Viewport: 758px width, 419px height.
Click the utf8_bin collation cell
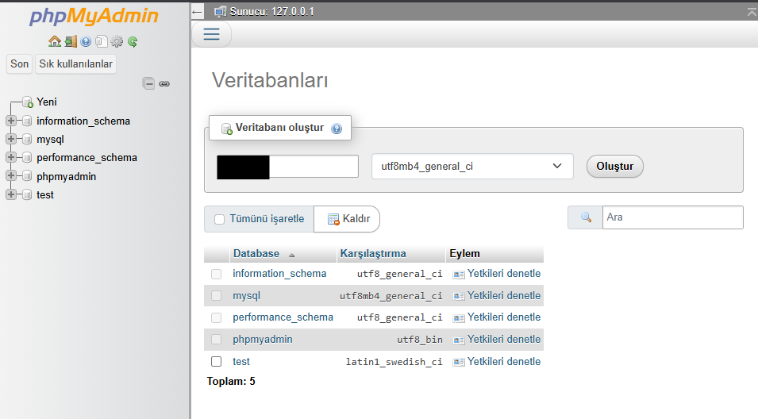(420, 340)
